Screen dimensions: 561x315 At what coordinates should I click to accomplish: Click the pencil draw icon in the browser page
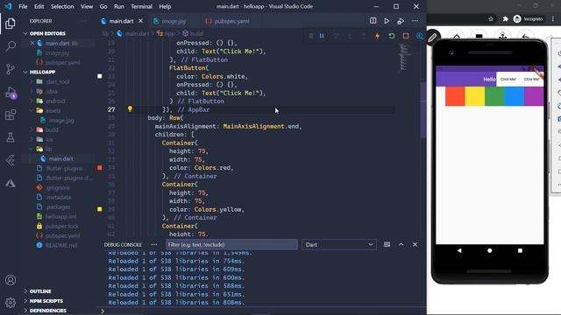tap(432, 37)
